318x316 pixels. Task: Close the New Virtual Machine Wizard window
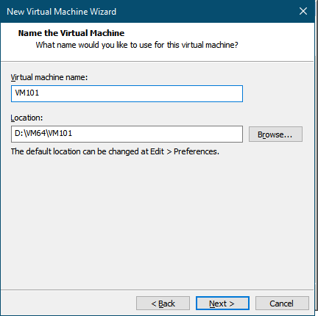click(x=303, y=11)
